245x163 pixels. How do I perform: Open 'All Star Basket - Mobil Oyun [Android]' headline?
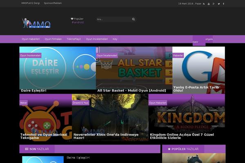click(x=131, y=90)
